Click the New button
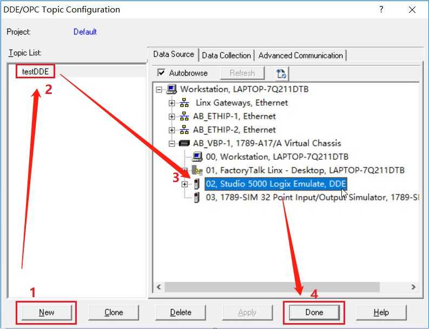This screenshot has width=429, height=329. coord(47,312)
